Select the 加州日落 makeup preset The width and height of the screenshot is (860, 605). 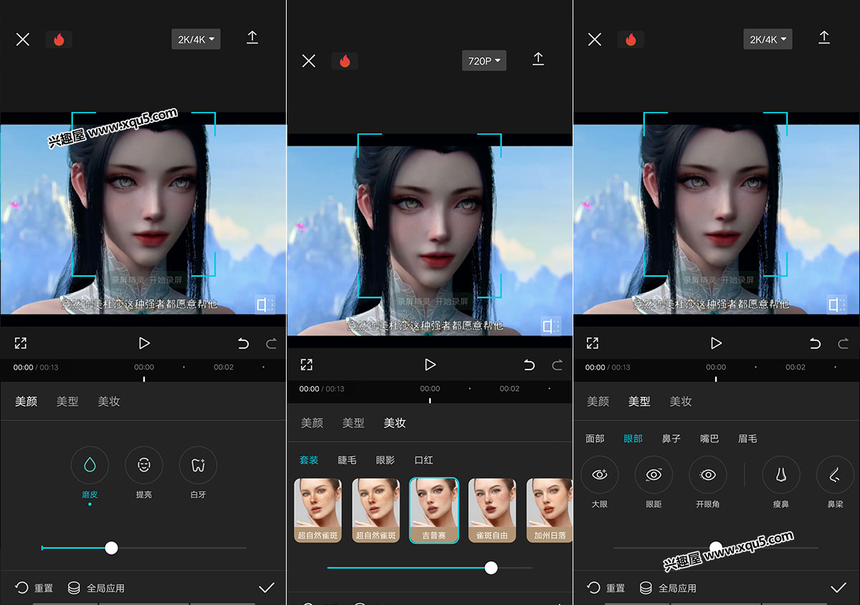550,510
